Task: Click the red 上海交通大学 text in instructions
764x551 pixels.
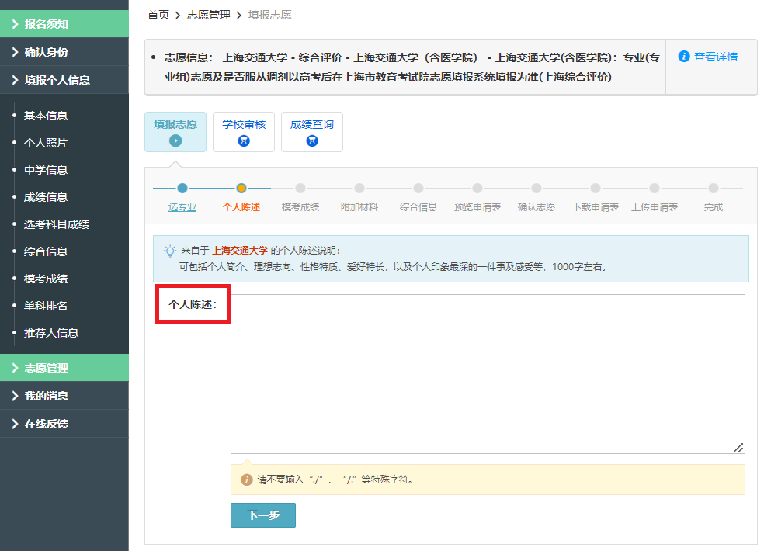Action: click(x=240, y=251)
